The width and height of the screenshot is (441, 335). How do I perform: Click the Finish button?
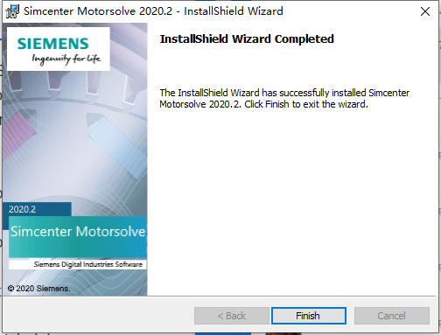coord(309,316)
